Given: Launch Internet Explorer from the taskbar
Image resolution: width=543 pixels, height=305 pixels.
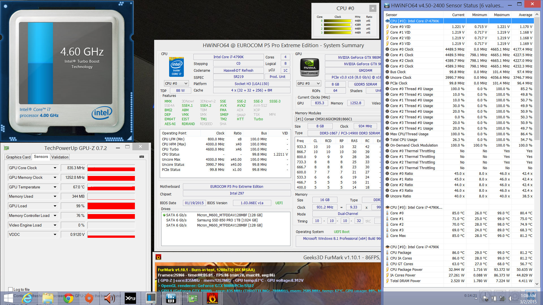Looking at the screenshot, I should coord(28,298).
